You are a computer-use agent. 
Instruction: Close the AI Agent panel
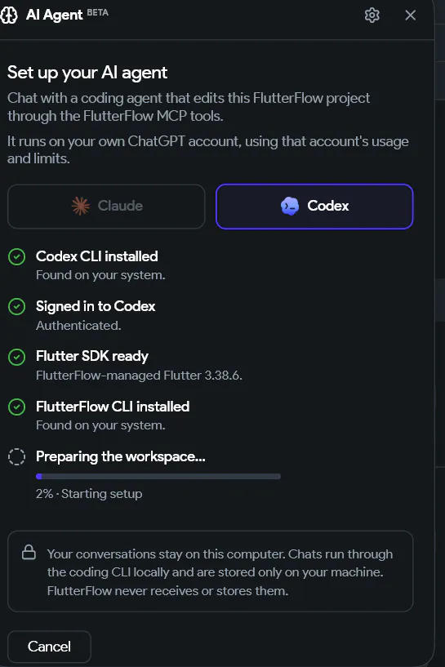click(410, 15)
